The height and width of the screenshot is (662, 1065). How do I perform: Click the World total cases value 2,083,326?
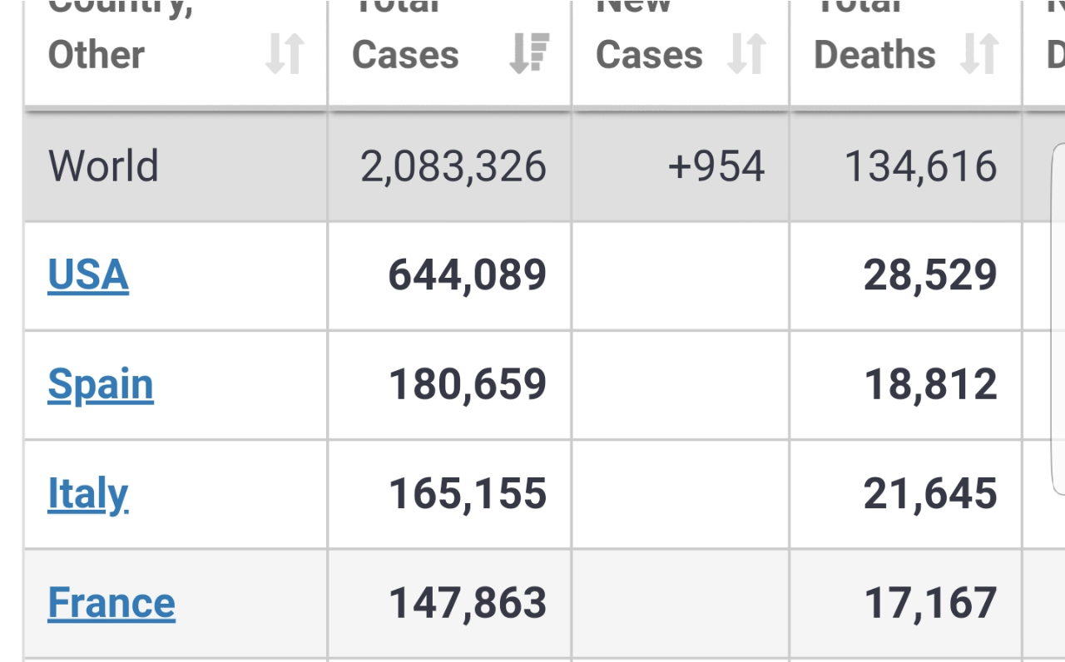(453, 166)
